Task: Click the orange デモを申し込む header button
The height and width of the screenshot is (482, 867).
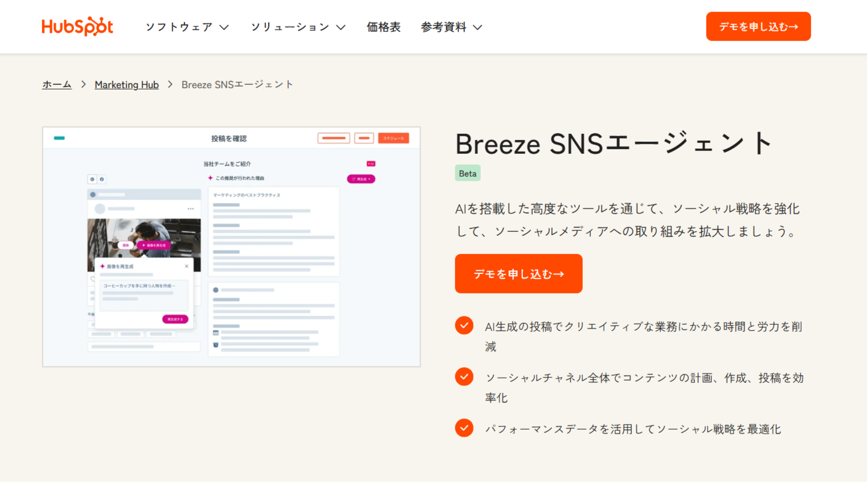Action: tap(758, 26)
